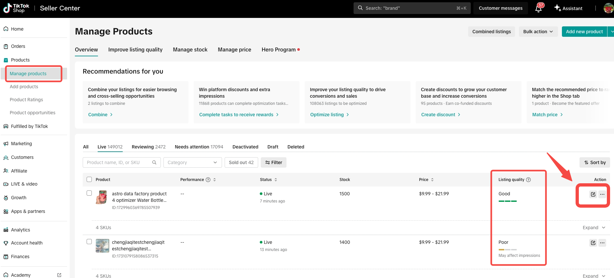Click the search magnifier in product name field
The width and height of the screenshot is (614, 278).
[154, 162]
